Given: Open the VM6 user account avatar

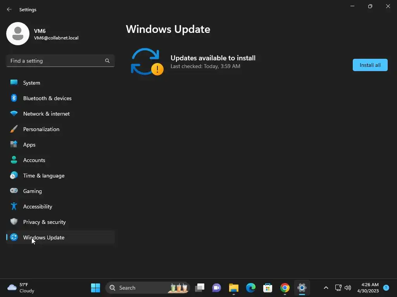Looking at the screenshot, I should tap(18, 34).
